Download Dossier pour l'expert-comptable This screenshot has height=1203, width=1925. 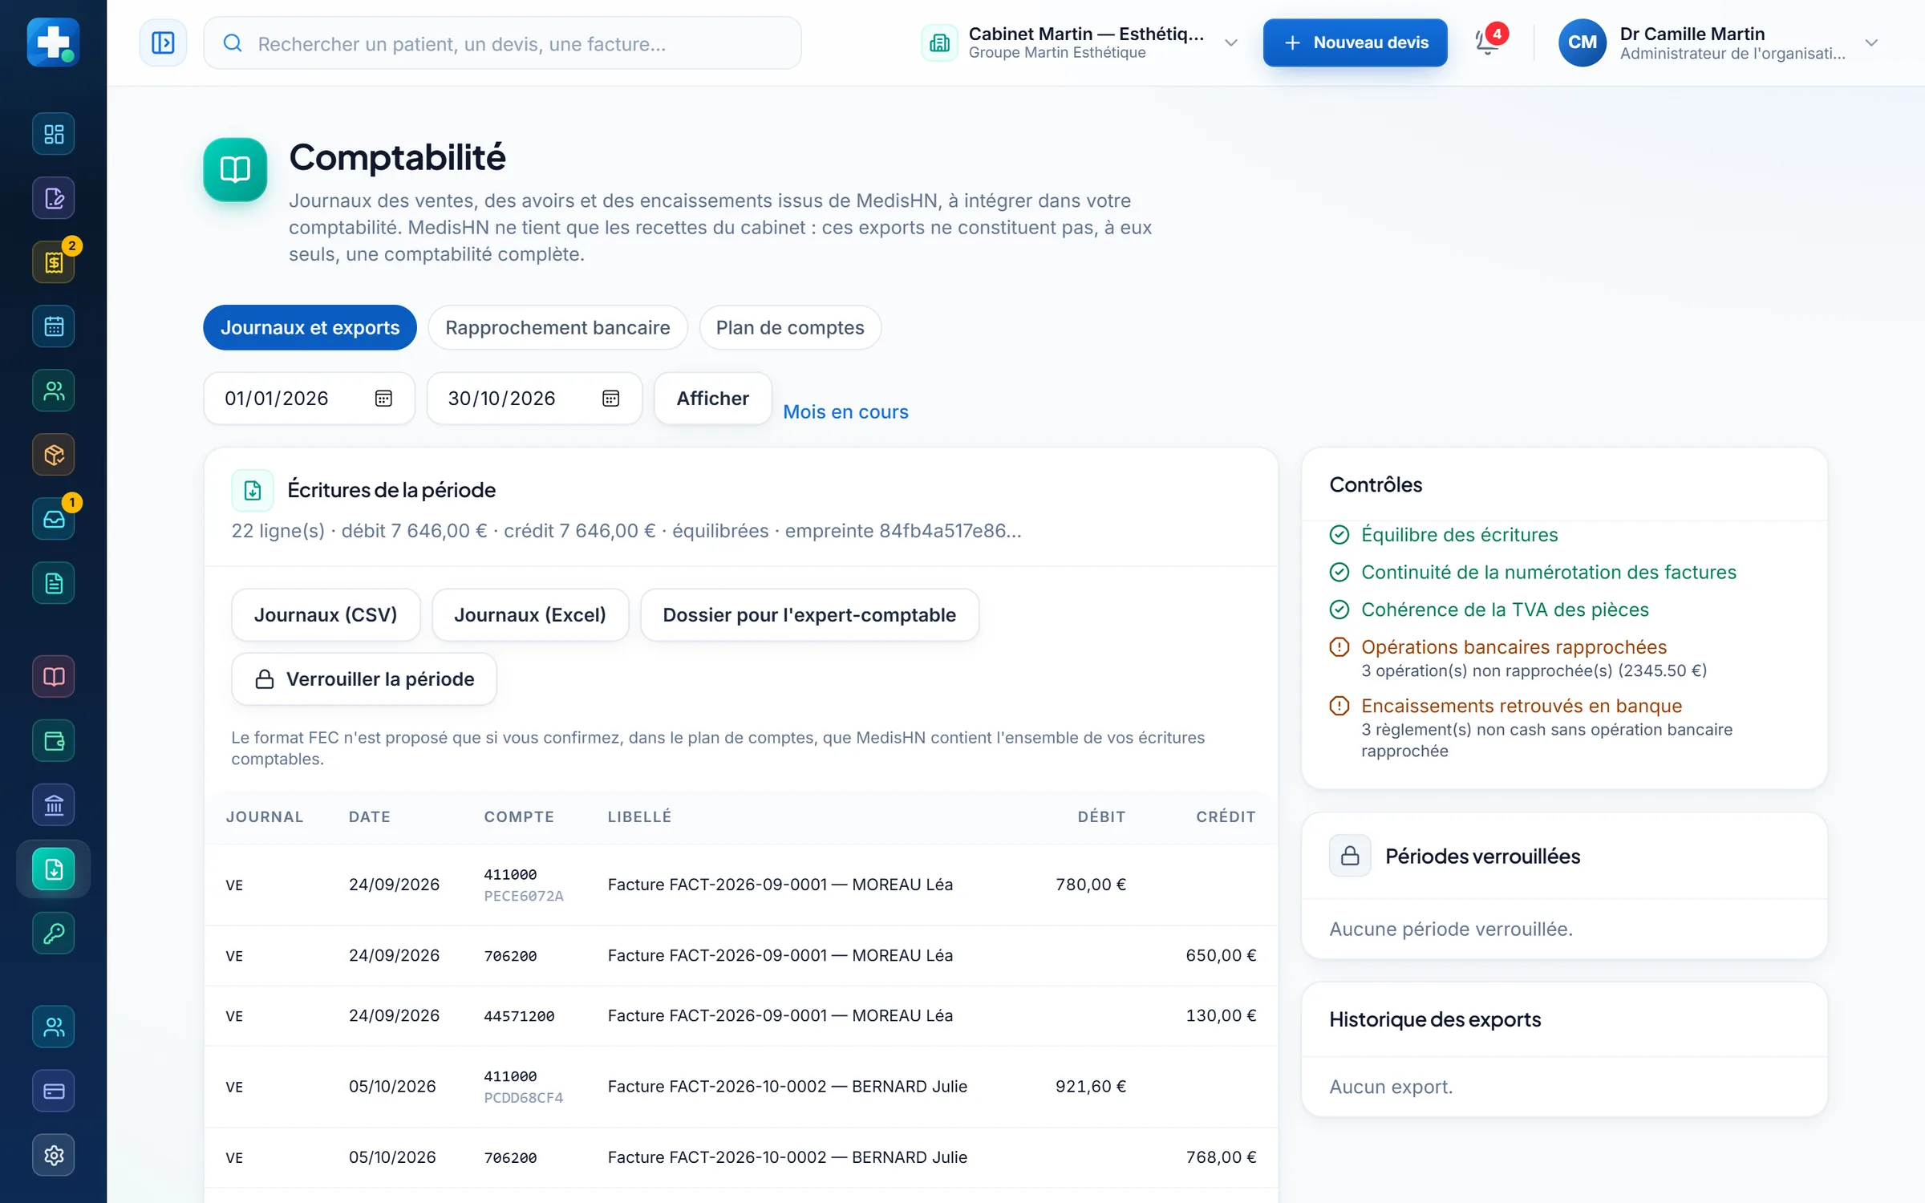pyautogui.click(x=809, y=615)
